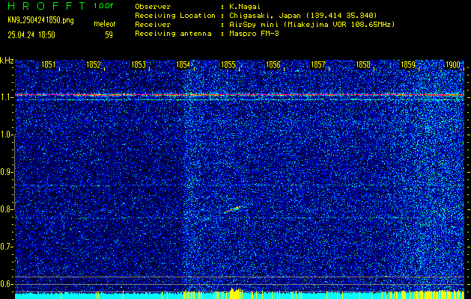Click the 1853 time marker
The image size is (471, 299).
(x=139, y=65)
